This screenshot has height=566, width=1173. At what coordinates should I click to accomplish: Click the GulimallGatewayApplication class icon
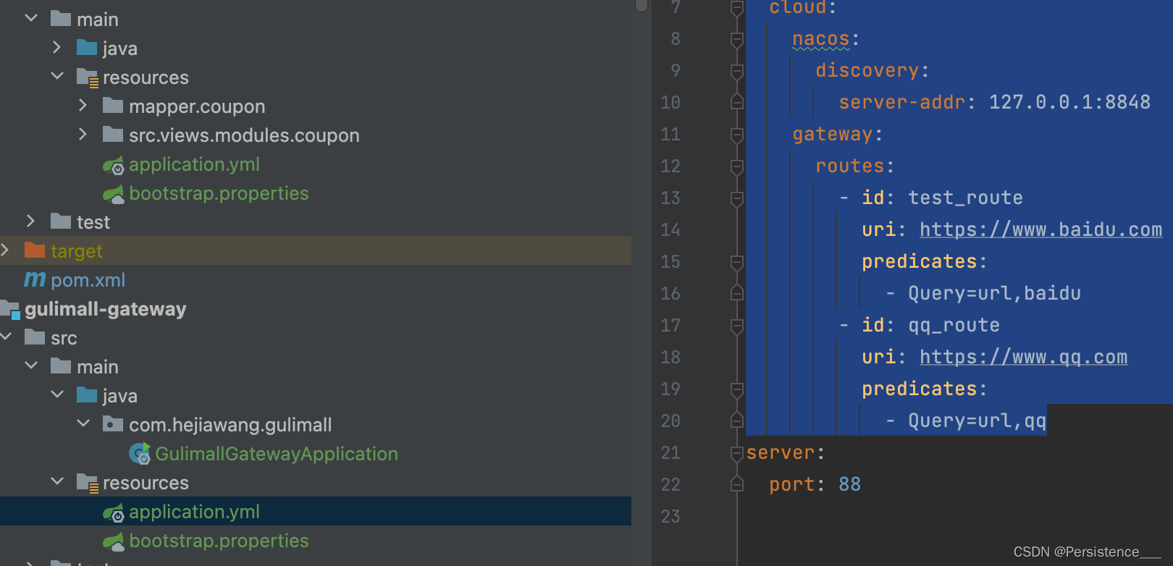(140, 454)
